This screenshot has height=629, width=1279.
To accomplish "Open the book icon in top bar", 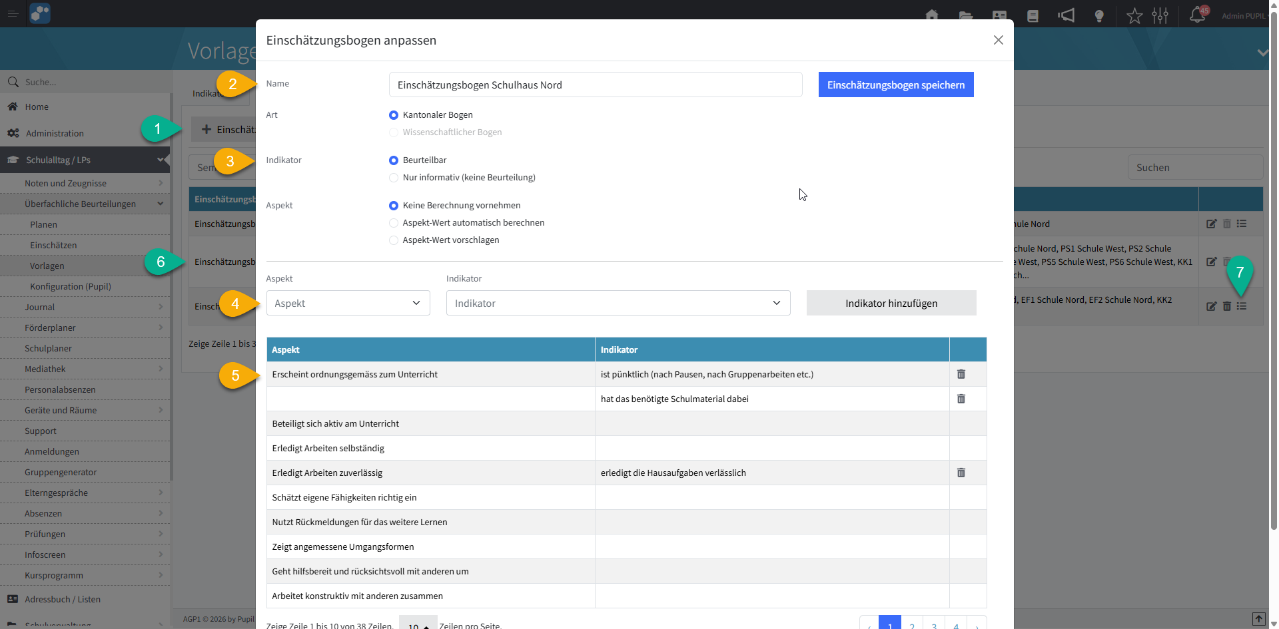I will 1033,15.
